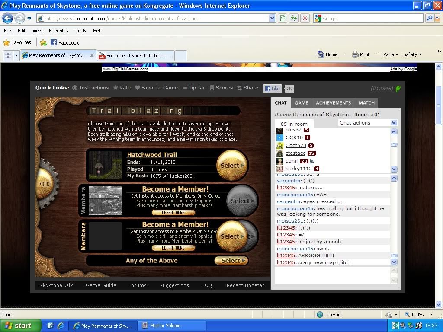The height and width of the screenshot is (332, 443).
Task: Open the Recent Updates link
Action: pyautogui.click(x=246, y=285)
